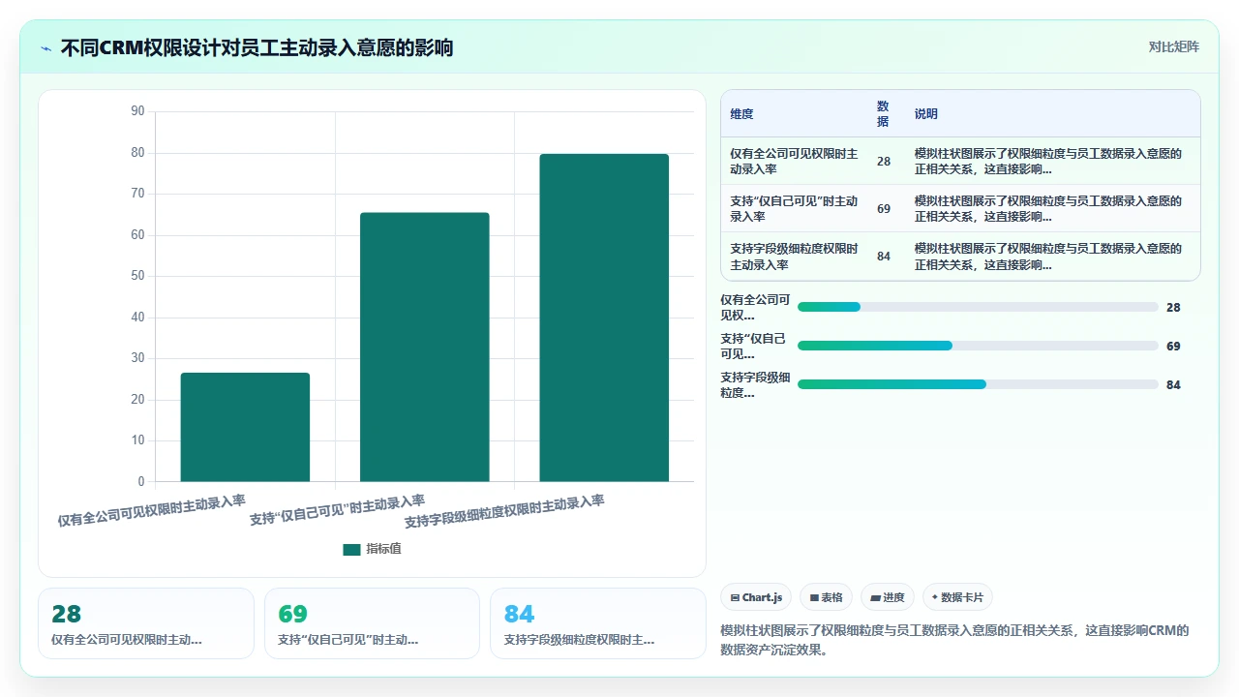Open the data card showing 28
This screenshot has width=1239, height=697.
(146, 623)
